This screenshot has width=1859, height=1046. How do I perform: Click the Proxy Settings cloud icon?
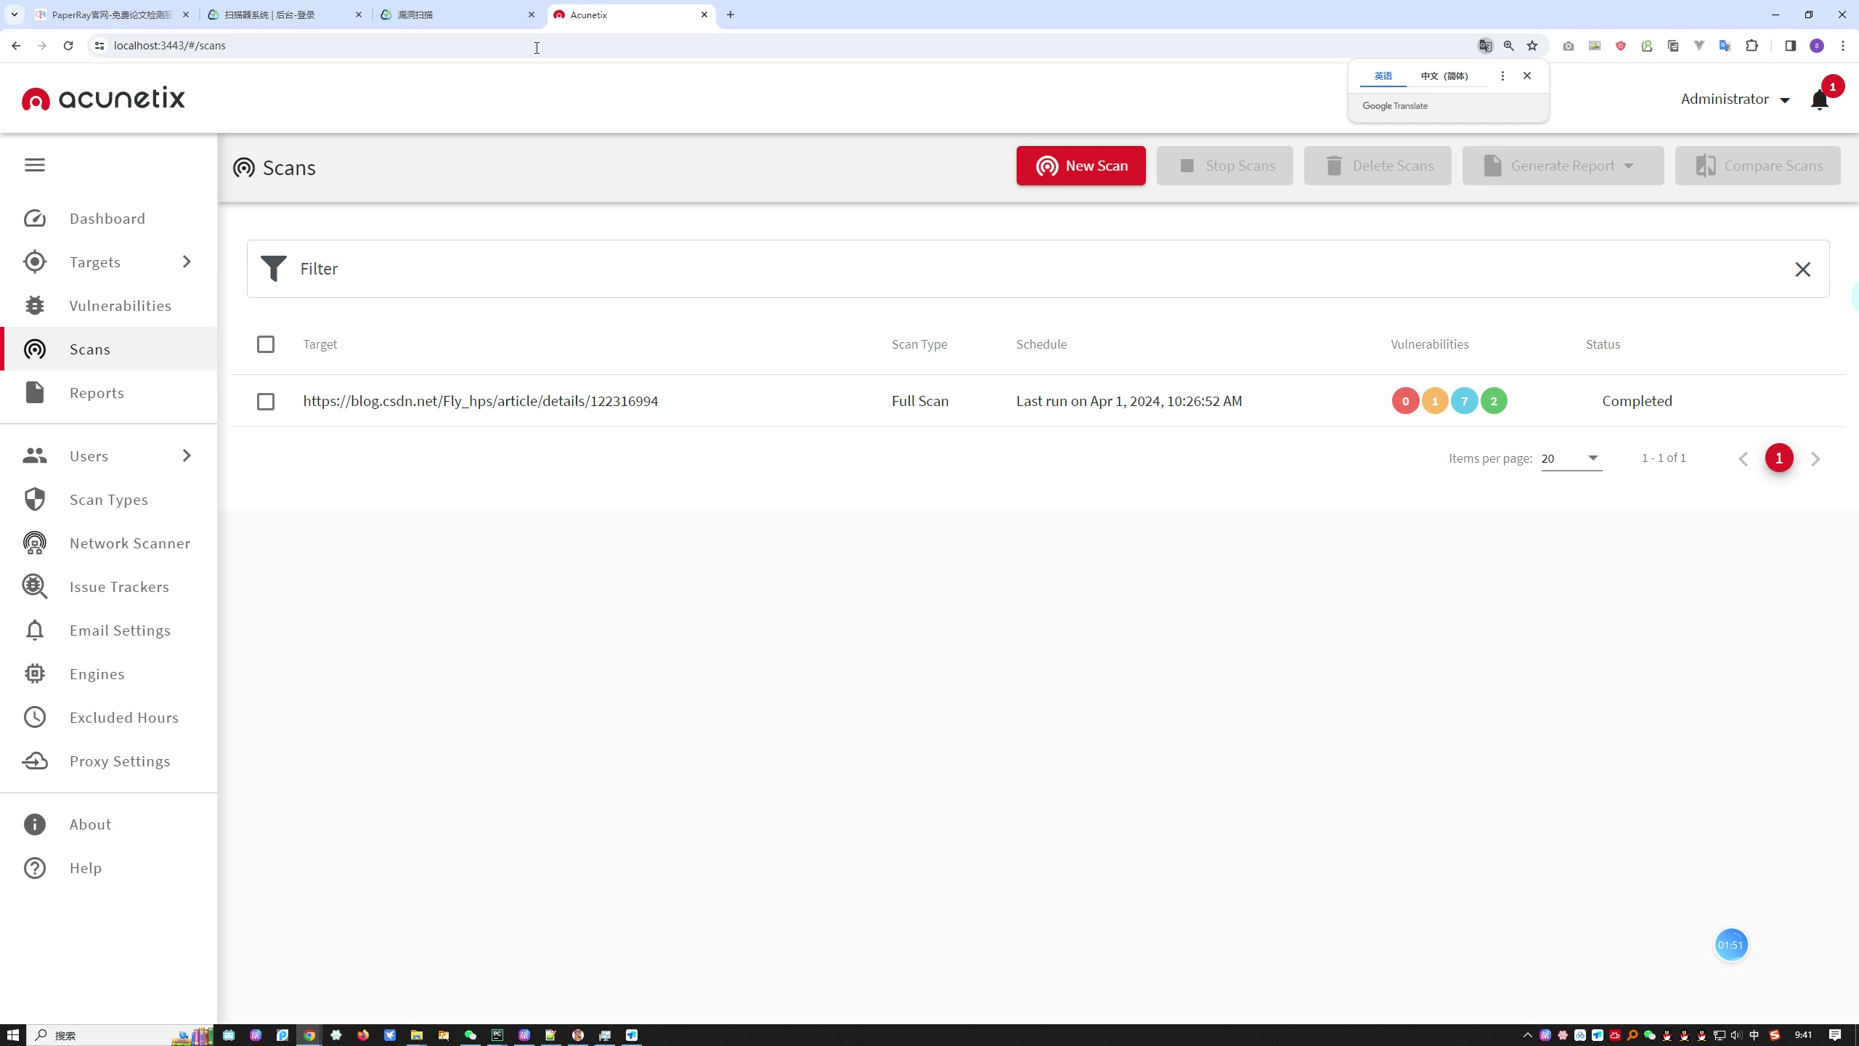click(35, 761)
